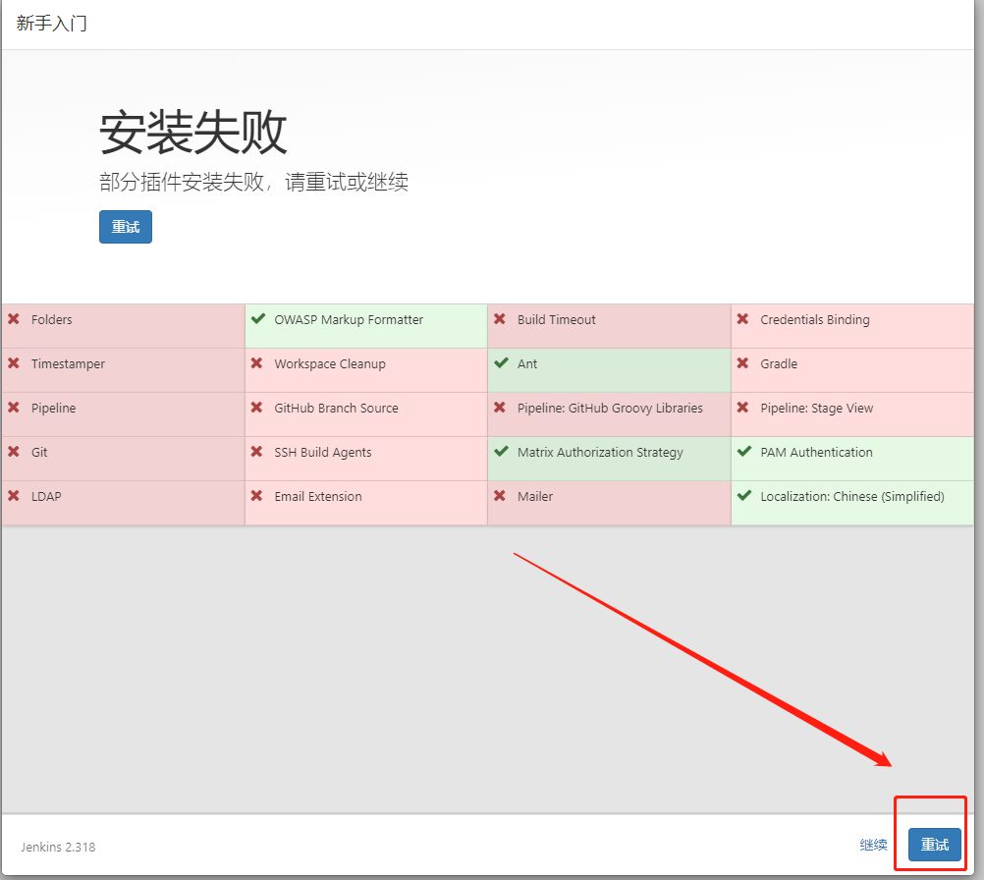
Task: Click the Pipeline: GitHub Groovy Libraries text
Action: coord(609,408)
